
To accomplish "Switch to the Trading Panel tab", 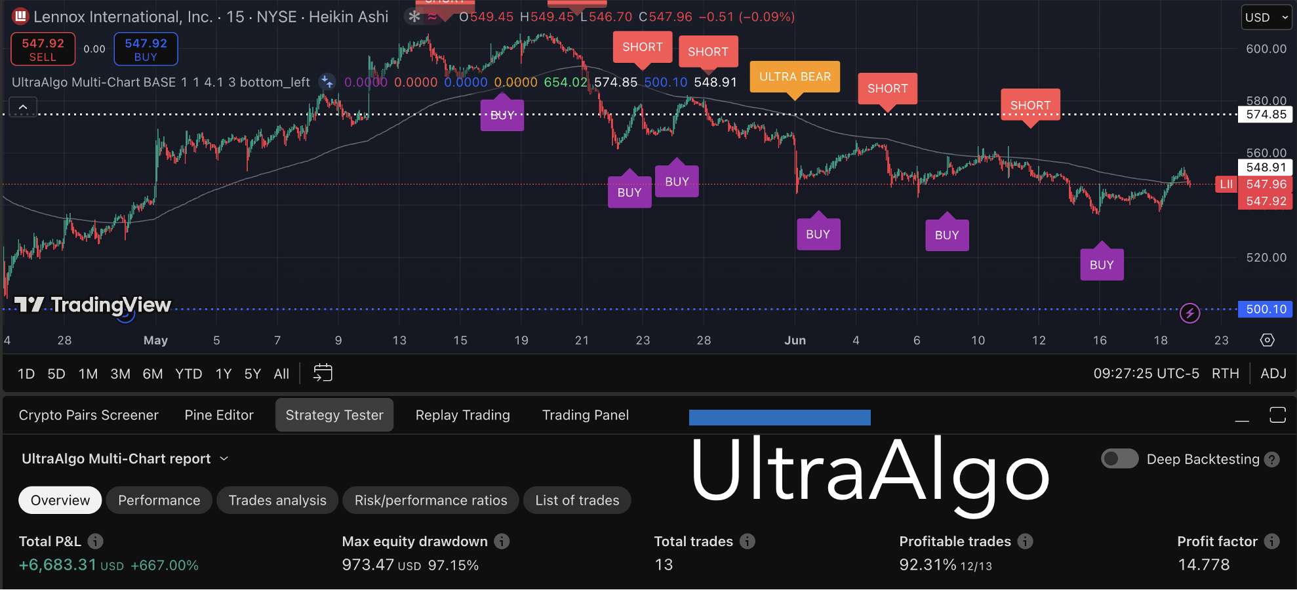I will point(586,415).
